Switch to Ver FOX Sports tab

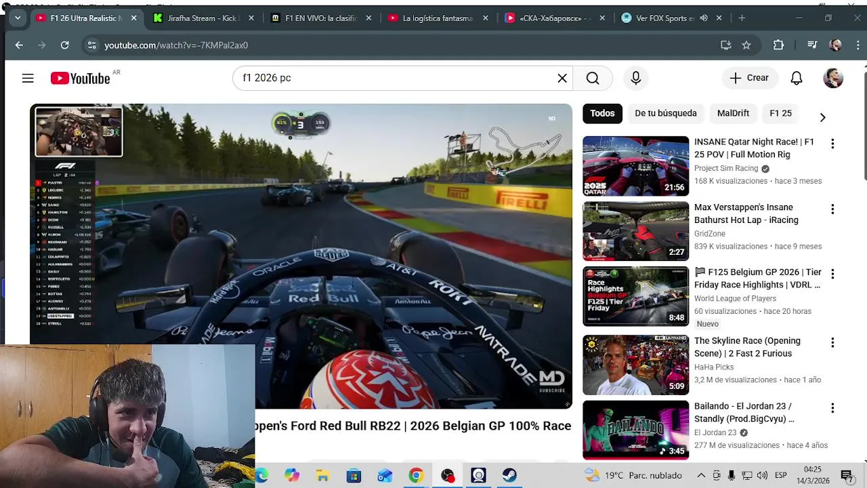[x=657, y=18]
